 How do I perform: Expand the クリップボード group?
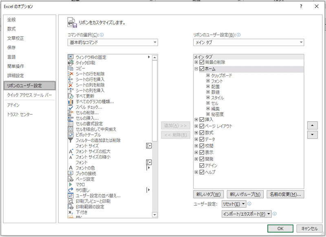(x=208, y=75)
